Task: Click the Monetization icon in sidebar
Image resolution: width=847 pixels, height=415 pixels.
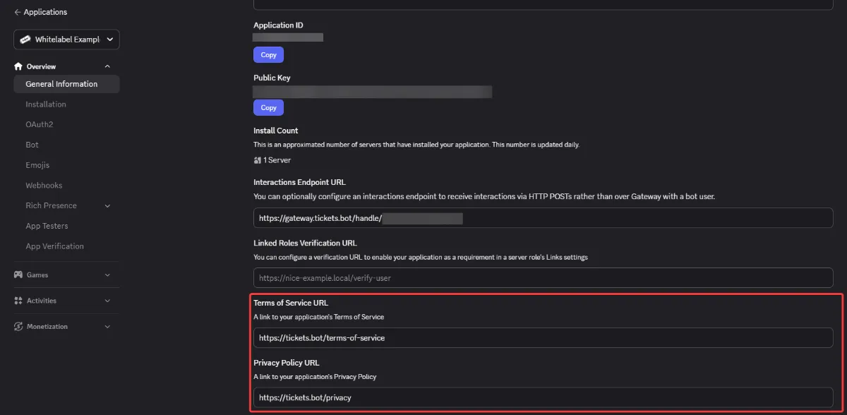Action: [x=18, y=327]
